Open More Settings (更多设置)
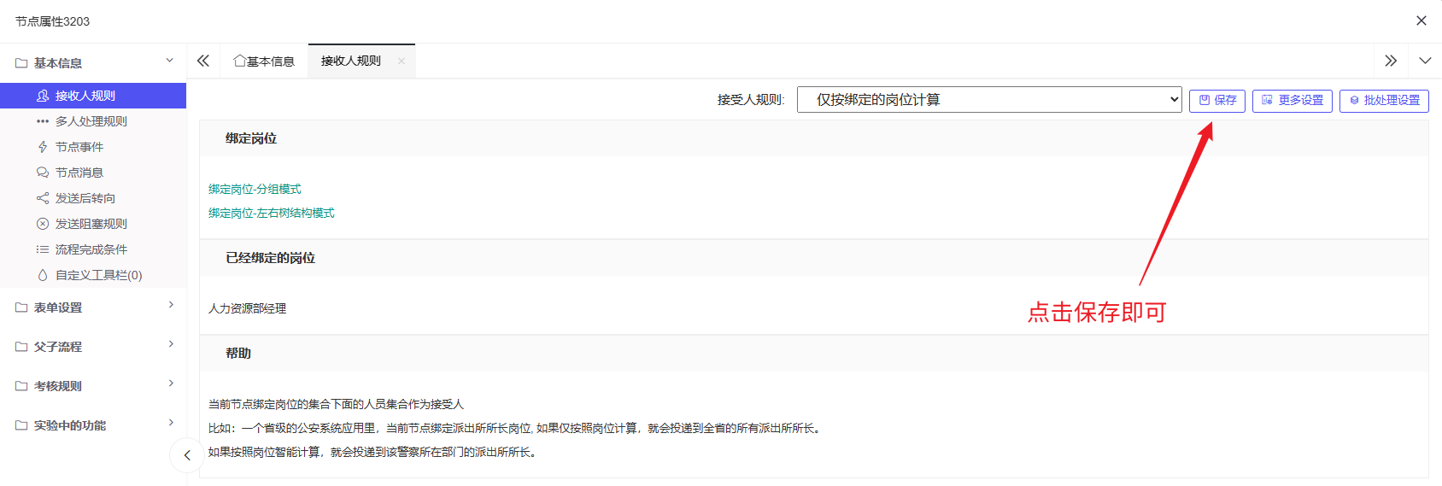 [x=1292, y=101]
